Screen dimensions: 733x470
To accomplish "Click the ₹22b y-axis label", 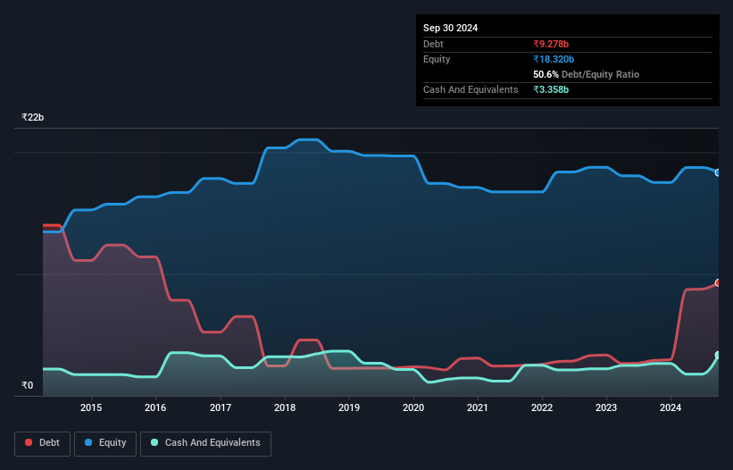I will tap(33, 117).
